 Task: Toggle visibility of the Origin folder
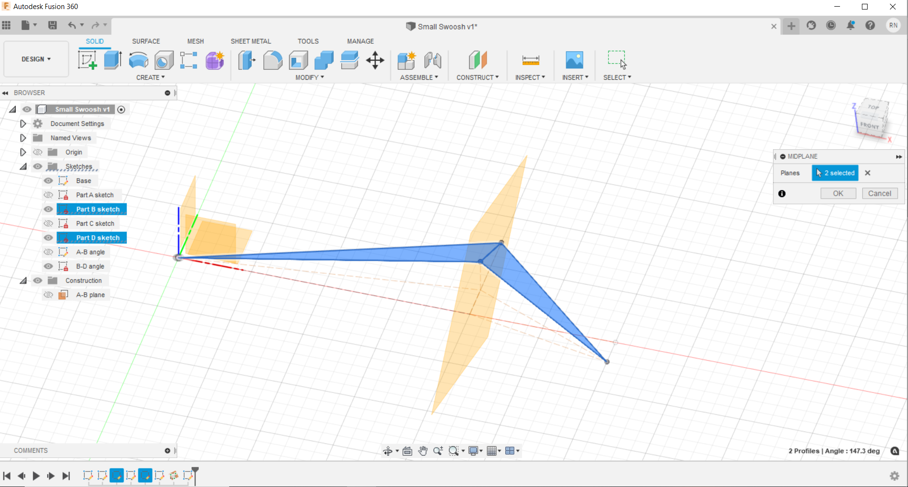(38, 152)
